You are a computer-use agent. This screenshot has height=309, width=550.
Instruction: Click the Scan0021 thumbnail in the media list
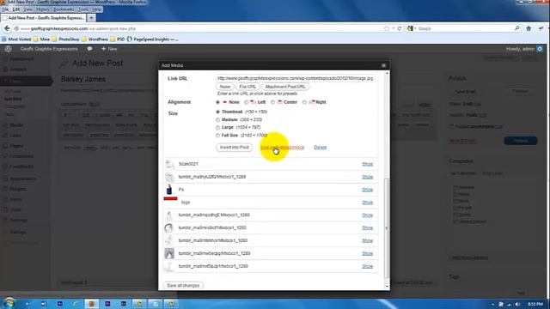coord(169,164)
